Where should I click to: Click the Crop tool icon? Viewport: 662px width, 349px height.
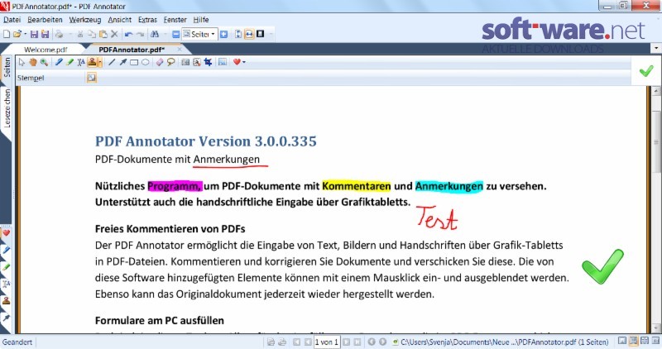click(x=208, y=63)
